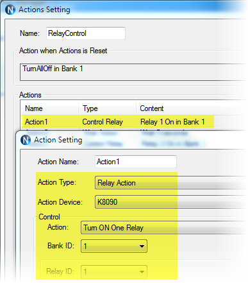Screen dimensions: 248x283
Task: Open the Action Type dropdown showing Relay Action
Action: coord(171,183)
